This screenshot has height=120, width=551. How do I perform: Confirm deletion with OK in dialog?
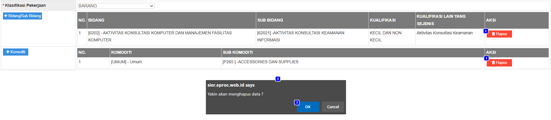pyautogui.click(x=308, y=107)
